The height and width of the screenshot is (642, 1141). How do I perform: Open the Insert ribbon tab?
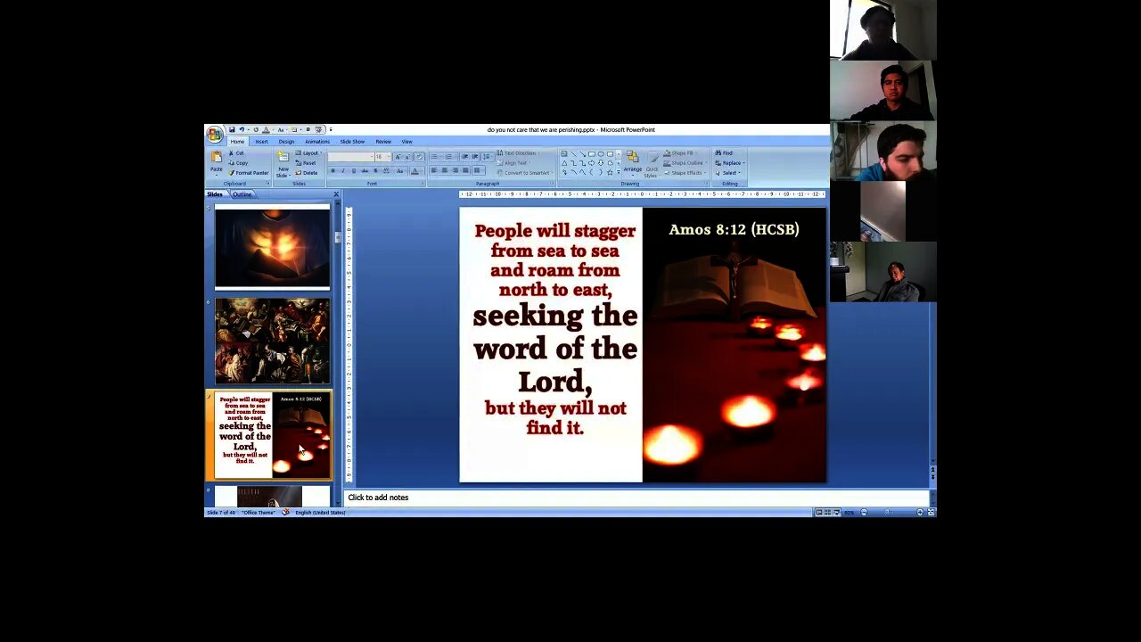[261, 142]
